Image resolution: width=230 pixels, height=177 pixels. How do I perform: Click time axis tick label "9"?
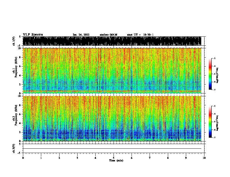click(186, 158)
